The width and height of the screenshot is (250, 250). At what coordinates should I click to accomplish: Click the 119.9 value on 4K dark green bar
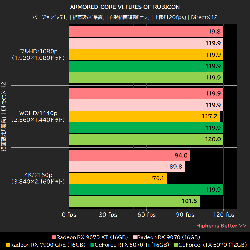tap(213, 190)
